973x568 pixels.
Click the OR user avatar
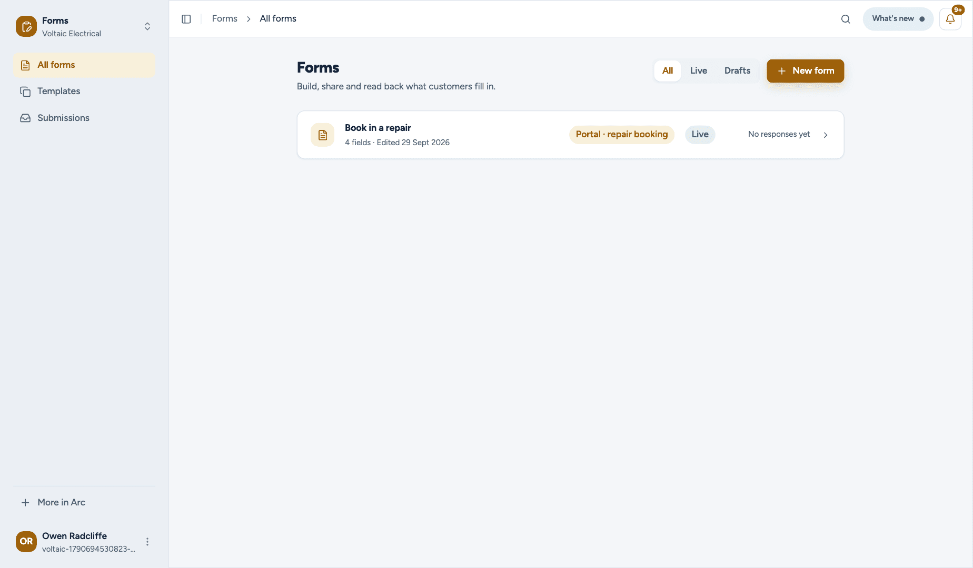pos(26,542)
